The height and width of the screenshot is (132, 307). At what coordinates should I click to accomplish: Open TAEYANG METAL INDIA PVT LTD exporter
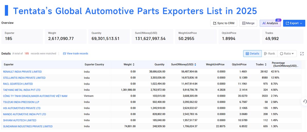(22, 90)
